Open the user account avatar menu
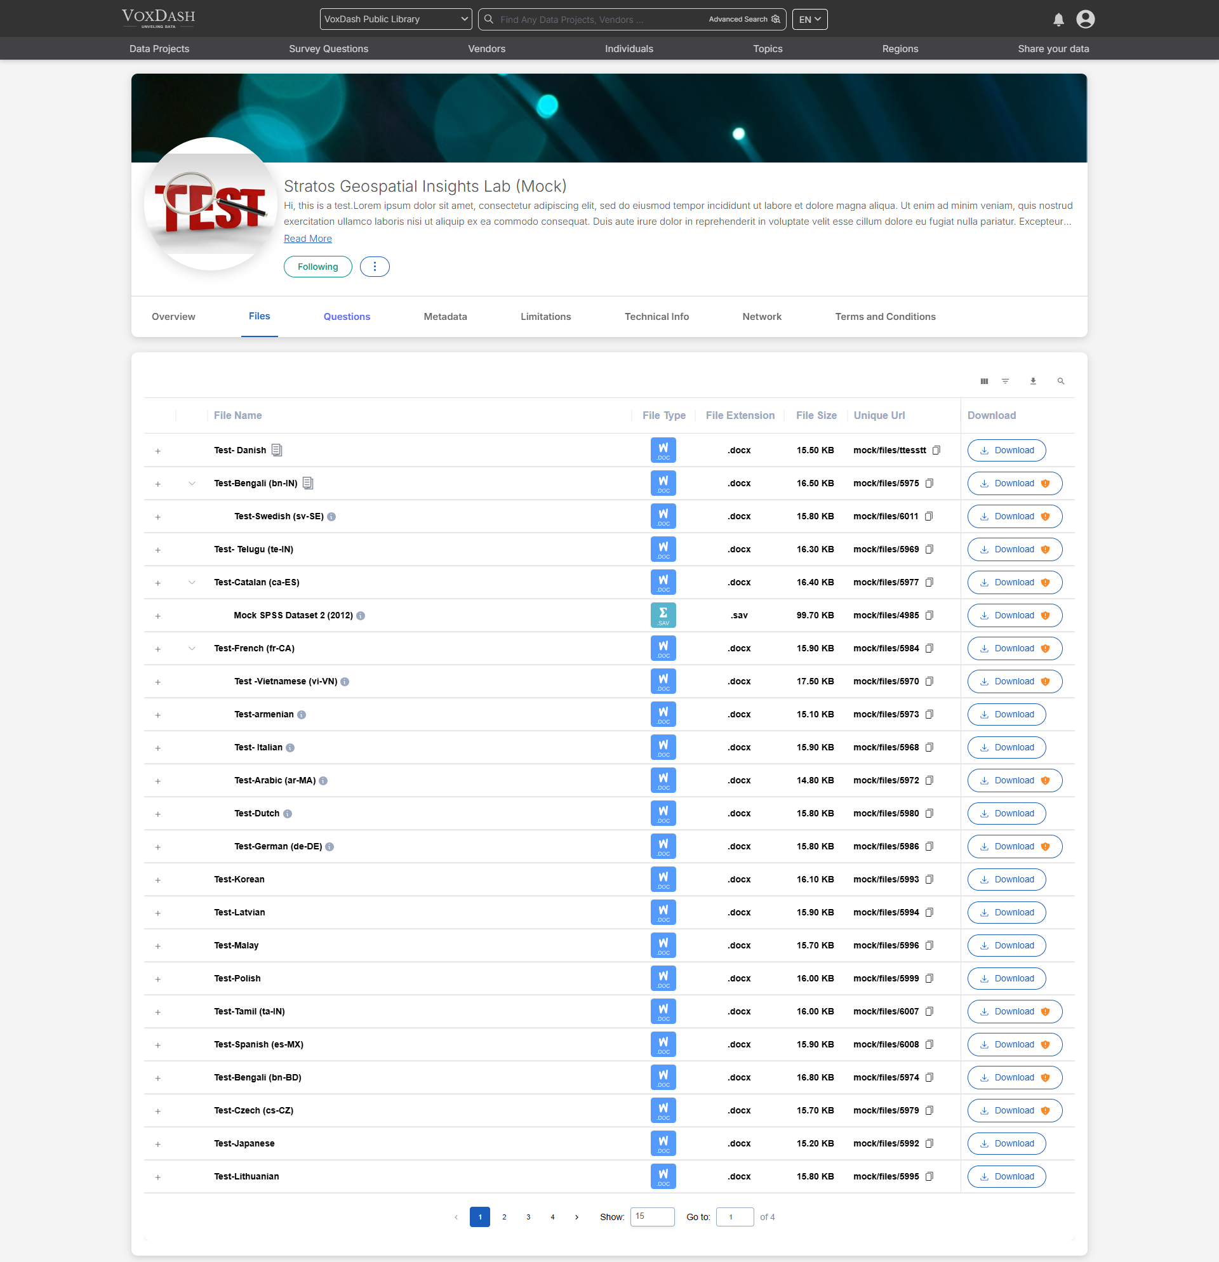This screenshot has height=1262, width=1219. (1085, 19)
